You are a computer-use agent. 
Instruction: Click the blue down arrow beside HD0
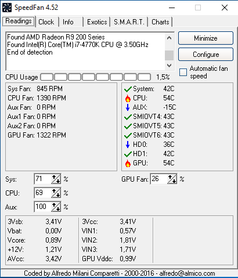[128, 145]
